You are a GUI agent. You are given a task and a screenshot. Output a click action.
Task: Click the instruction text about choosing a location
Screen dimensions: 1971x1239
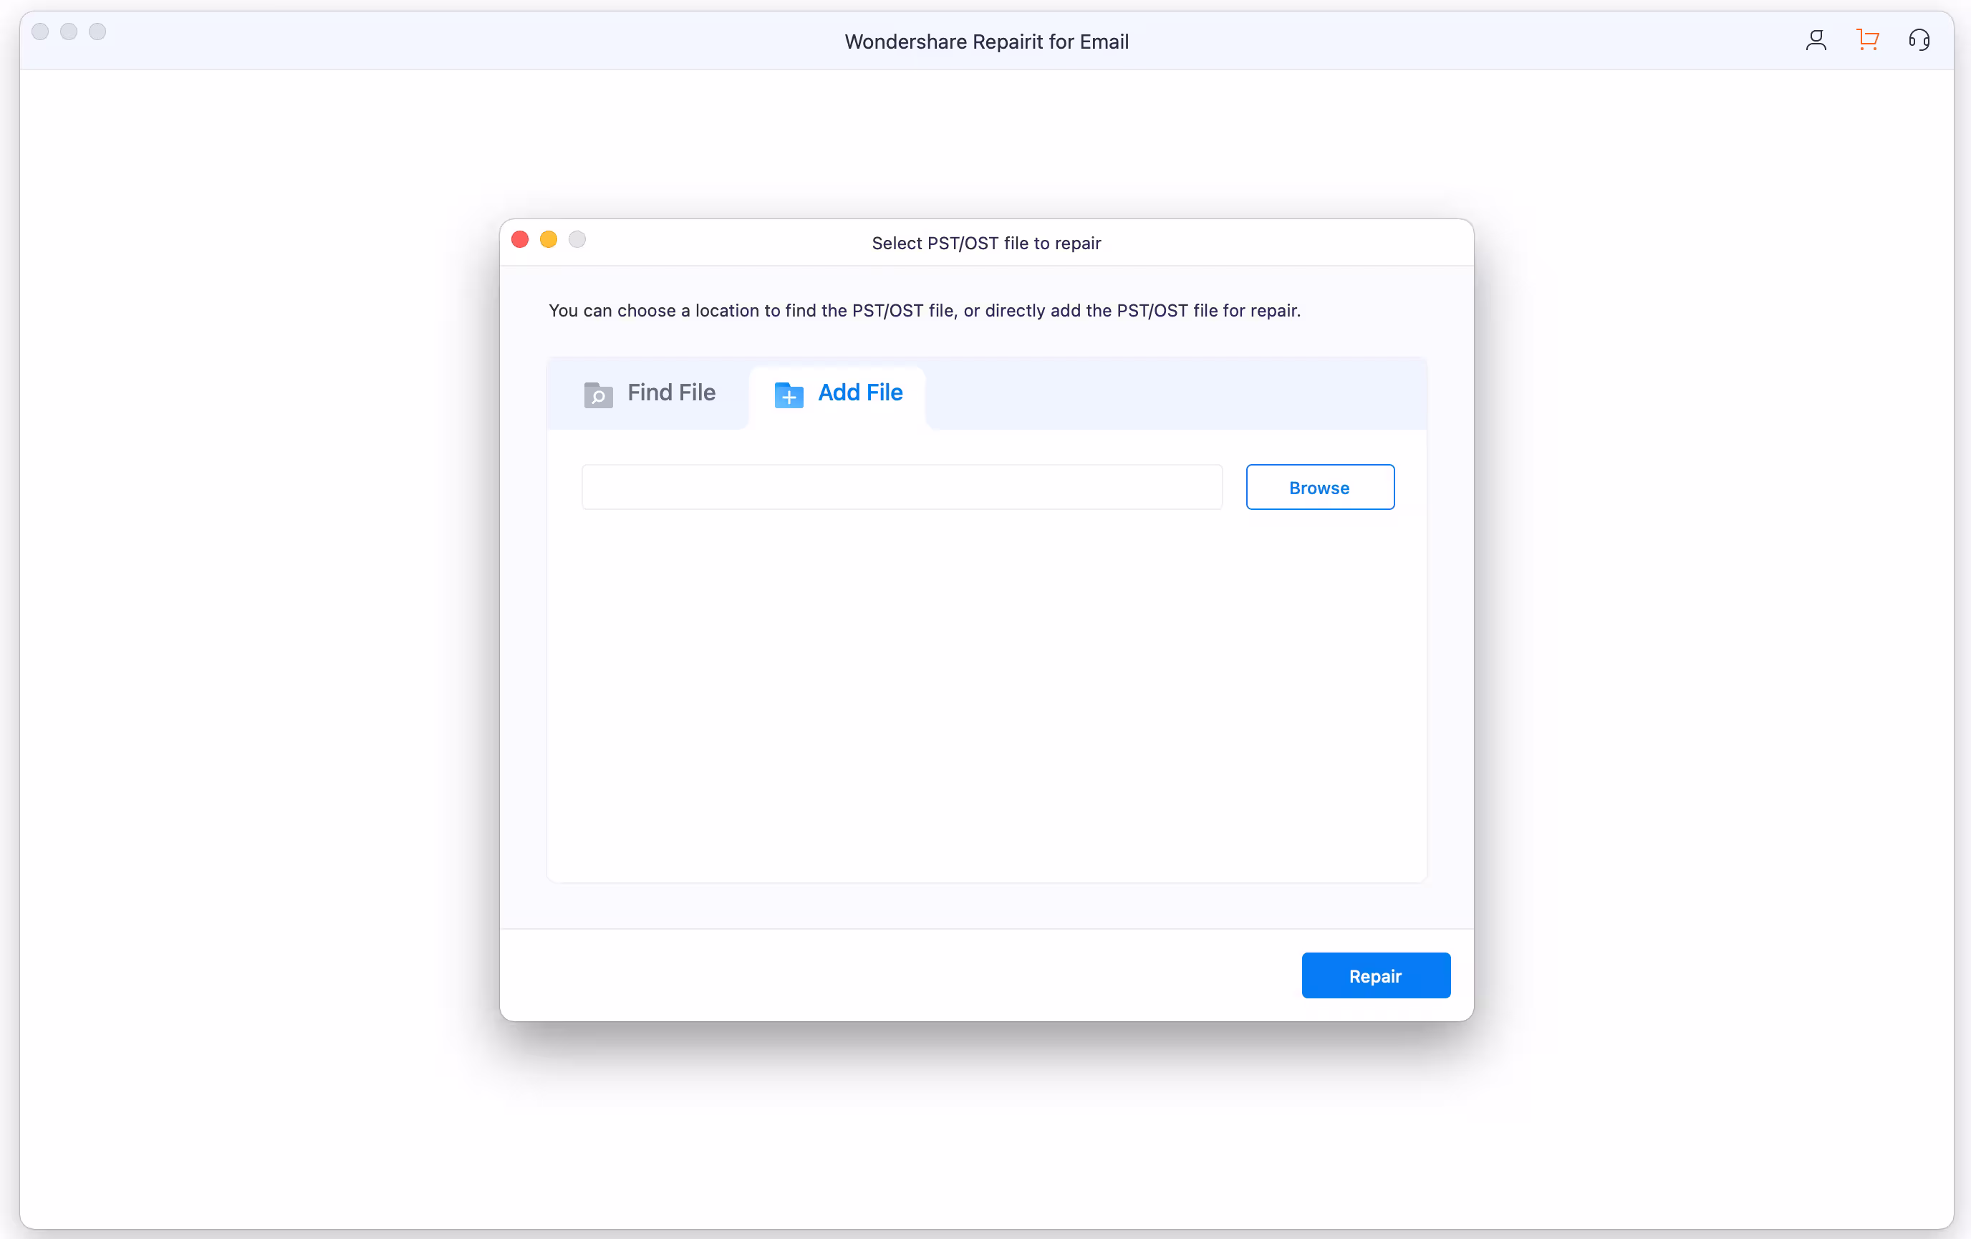point(924,311)
